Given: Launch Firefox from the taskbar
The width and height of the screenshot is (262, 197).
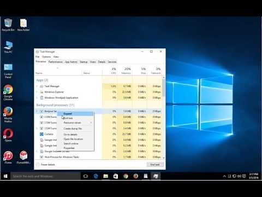Looking at the screenshot, I should pos(135,176).
